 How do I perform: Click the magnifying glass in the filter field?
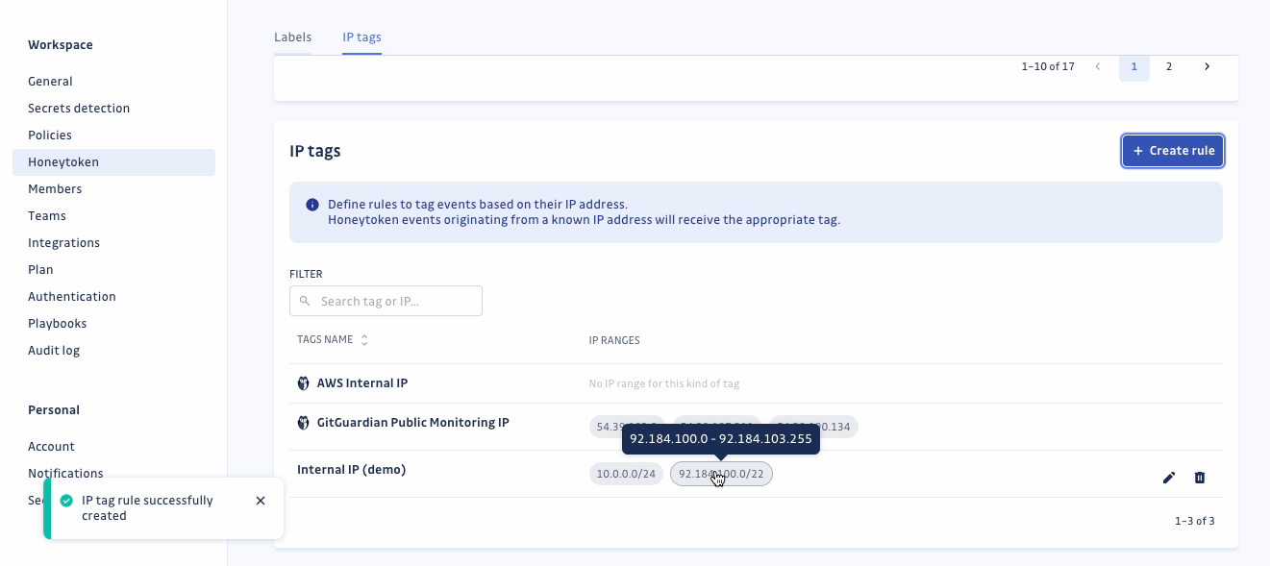pyautogui.click(x=305, y=301)
